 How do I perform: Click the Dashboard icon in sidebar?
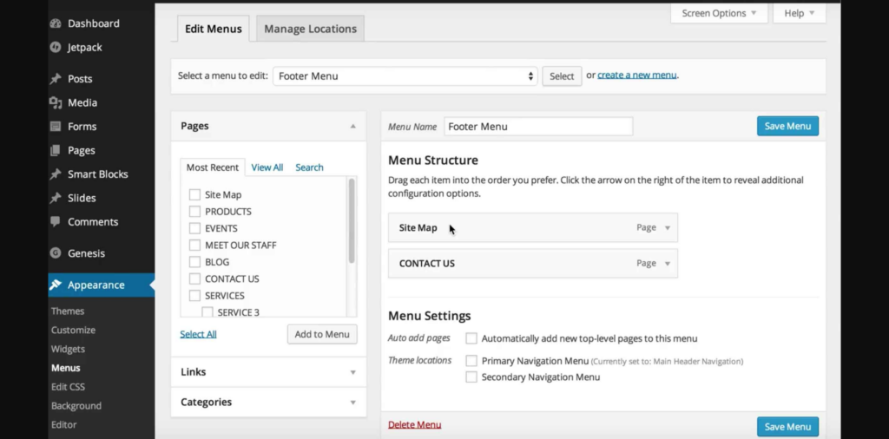(56, 23)
